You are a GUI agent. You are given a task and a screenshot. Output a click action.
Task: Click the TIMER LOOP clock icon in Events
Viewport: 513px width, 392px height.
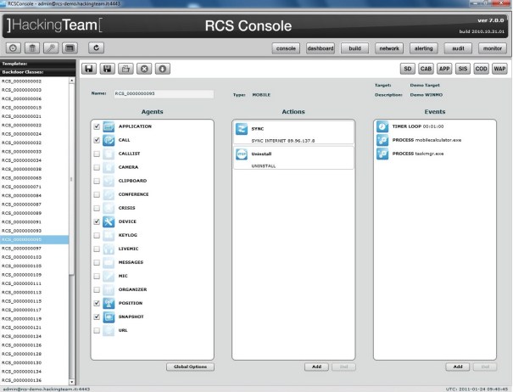click(383, 126)
